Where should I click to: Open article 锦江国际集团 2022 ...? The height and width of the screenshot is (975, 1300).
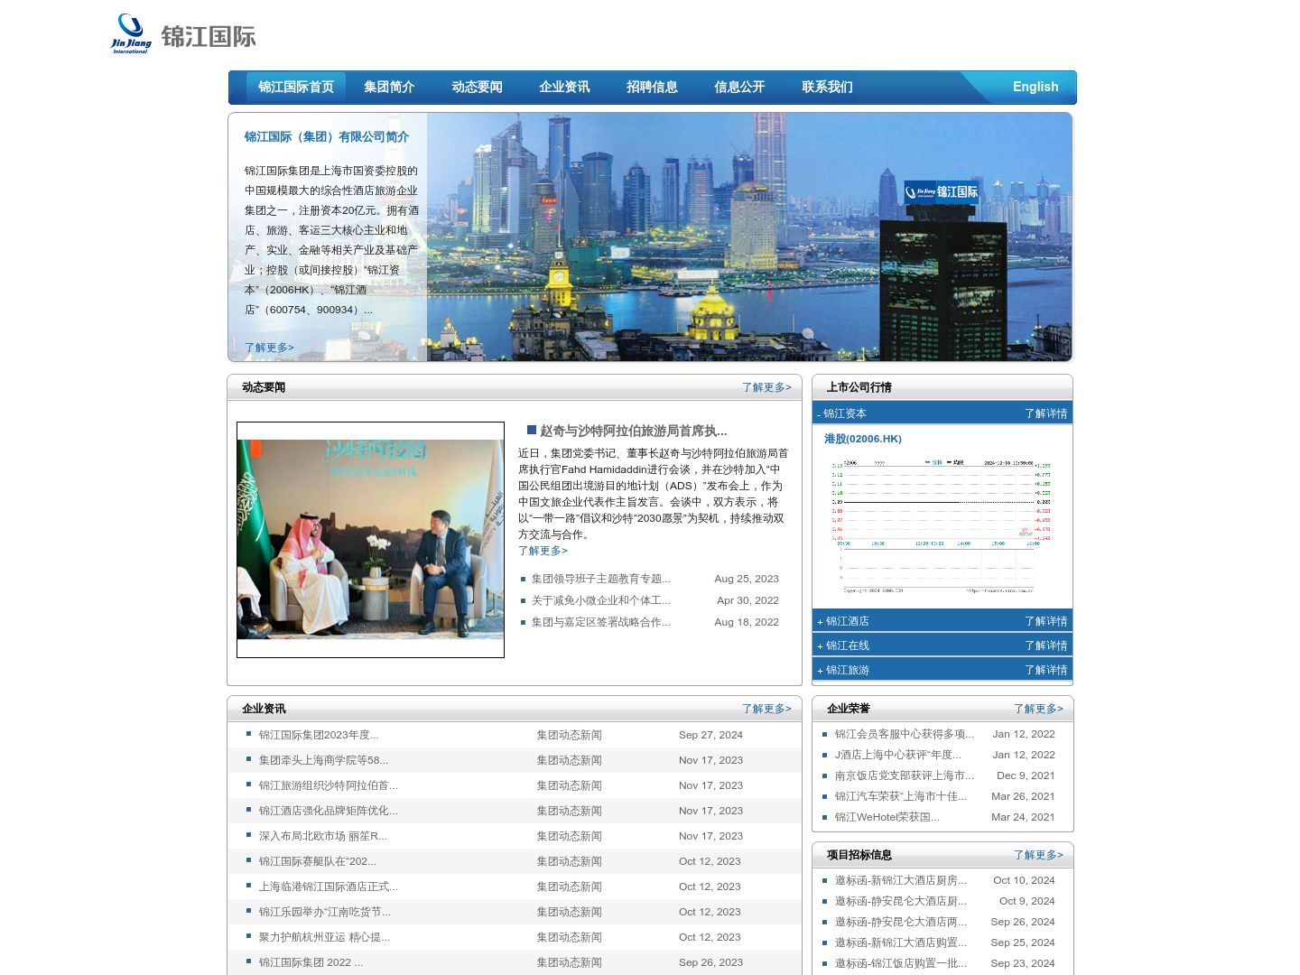point(311,962)
